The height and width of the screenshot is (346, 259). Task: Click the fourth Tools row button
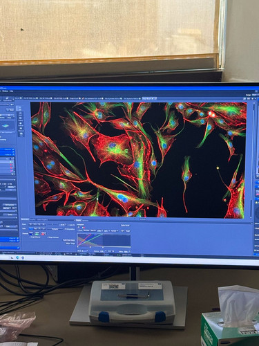pos(44,228)
